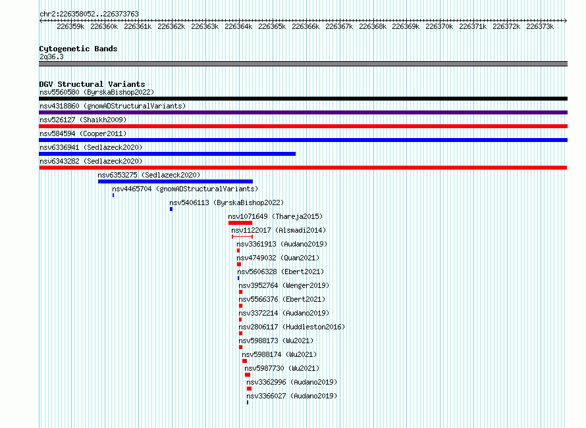The image size is (586, 428).
Task: Select the blue nsv5606328 marker
Action: [x=238, y=278]
